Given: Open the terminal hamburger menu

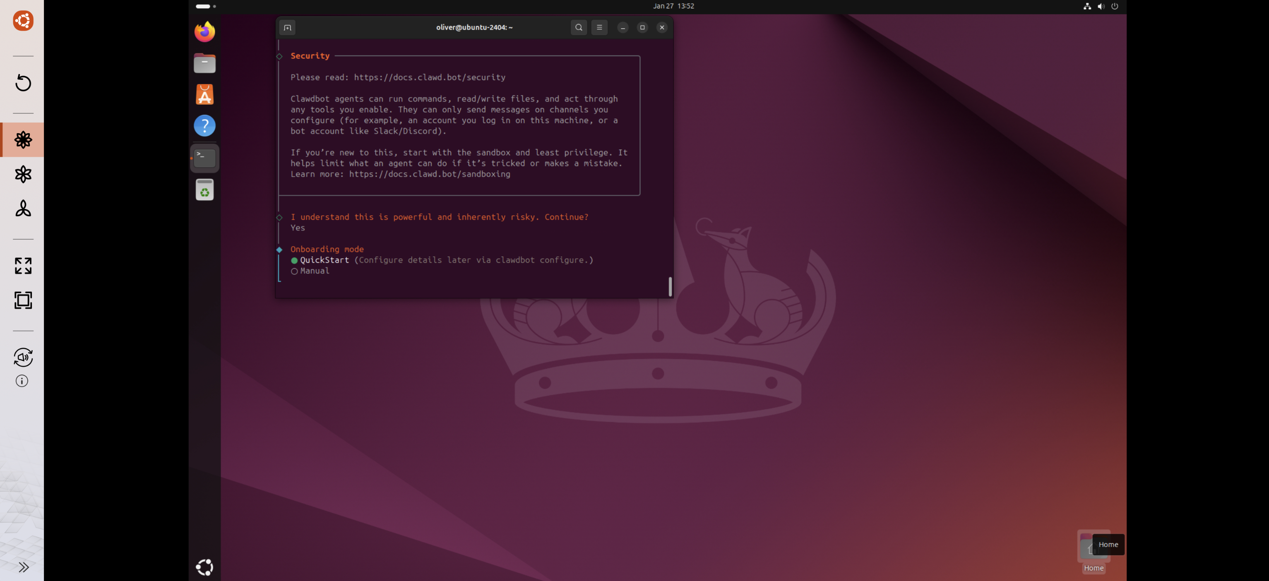Looking at the screenshot, I should [x=599, y=28].
